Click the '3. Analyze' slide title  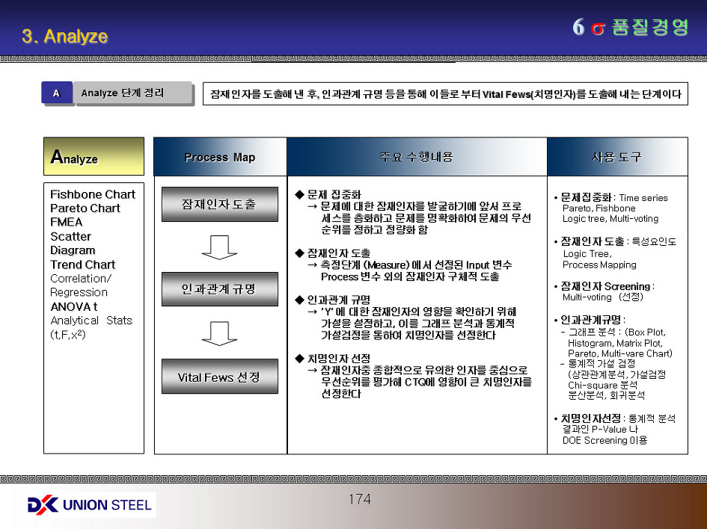pyautogui.click(x=65, y=36)
